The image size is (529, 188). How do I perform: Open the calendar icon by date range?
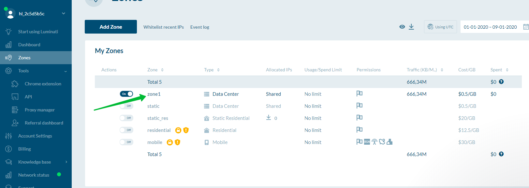(x=525, y=27)
